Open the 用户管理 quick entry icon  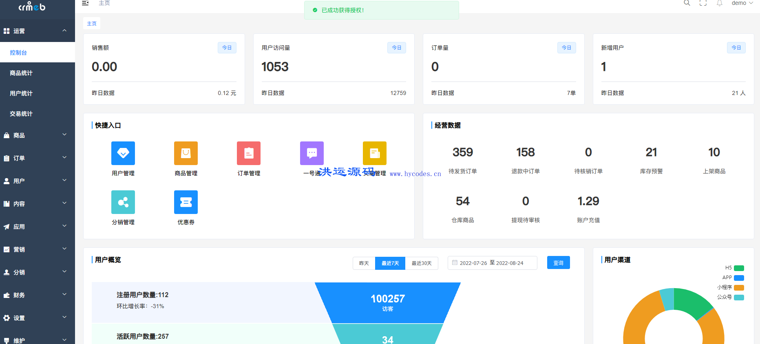[x=123, y=153]
